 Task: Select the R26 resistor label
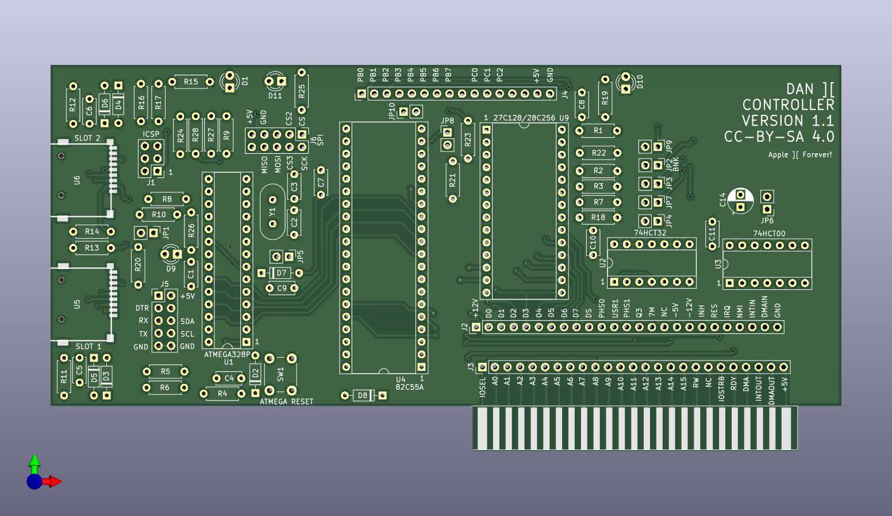click(x=191, y=231)
